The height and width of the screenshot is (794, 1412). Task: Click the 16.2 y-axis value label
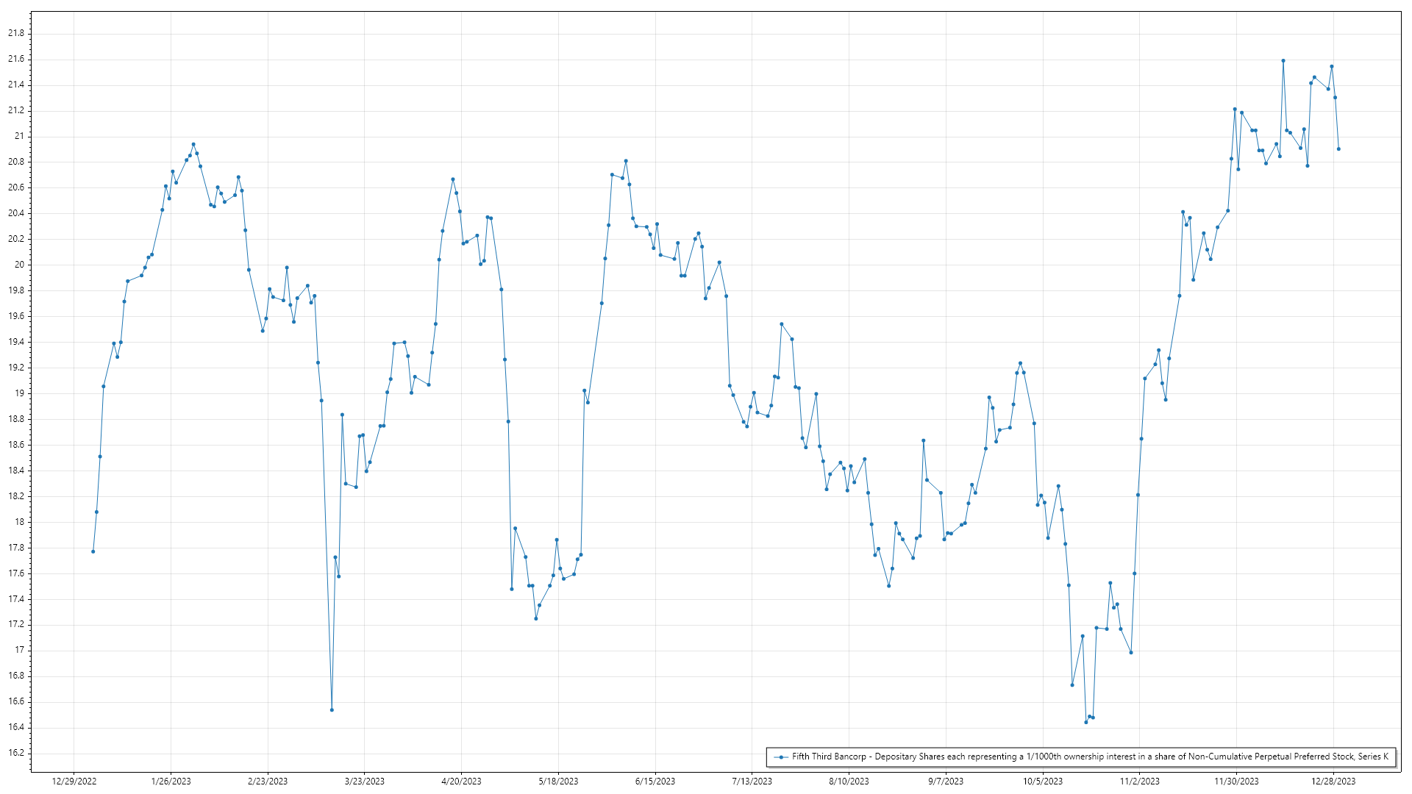[16, 753]
